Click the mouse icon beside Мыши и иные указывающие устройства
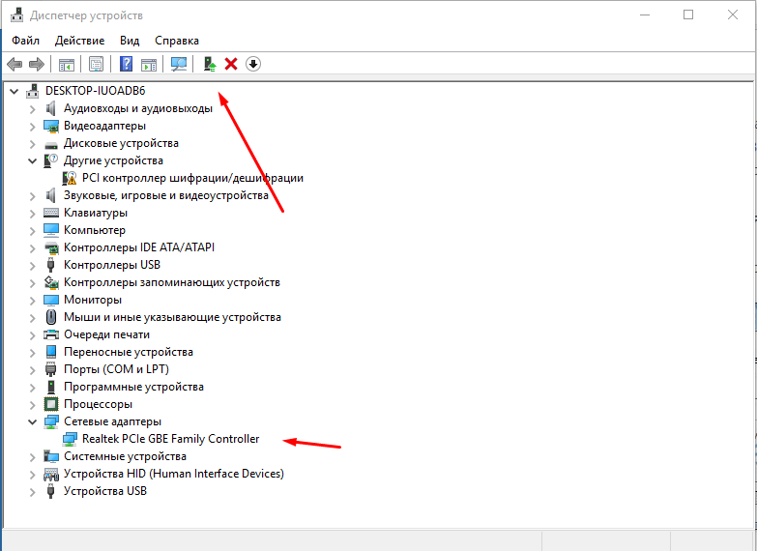The image size is (757, 551). (x=50, y=317)
